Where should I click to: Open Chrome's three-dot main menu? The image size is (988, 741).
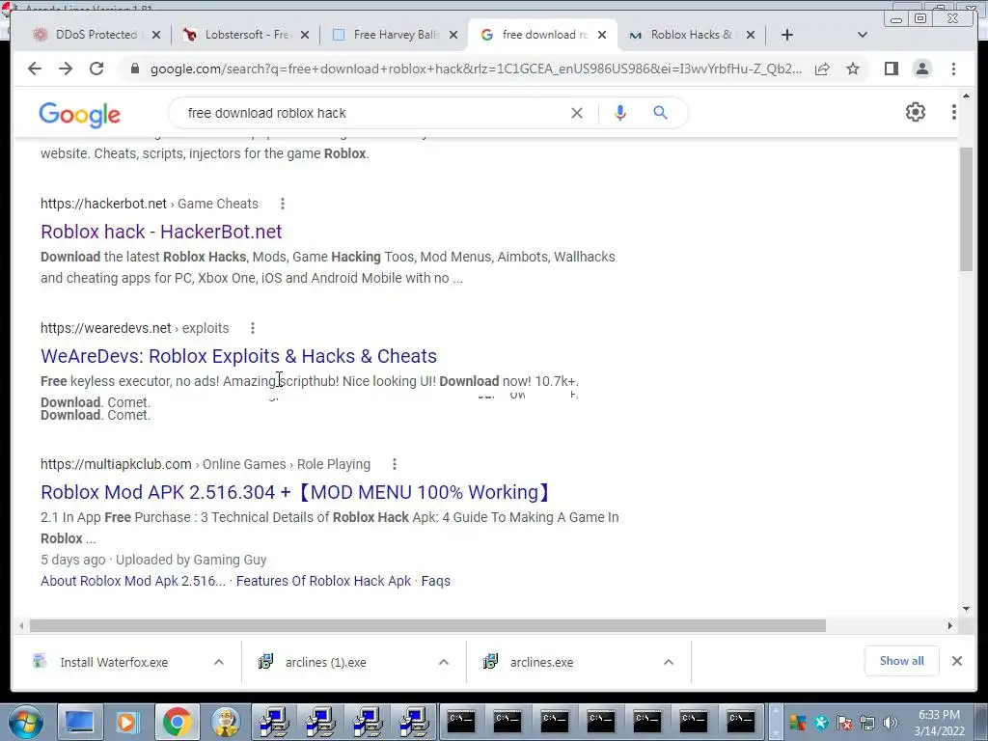coord(954,69)
